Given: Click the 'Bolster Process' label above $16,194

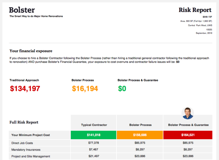Looking at the screenshot, I should pos(83,80).
